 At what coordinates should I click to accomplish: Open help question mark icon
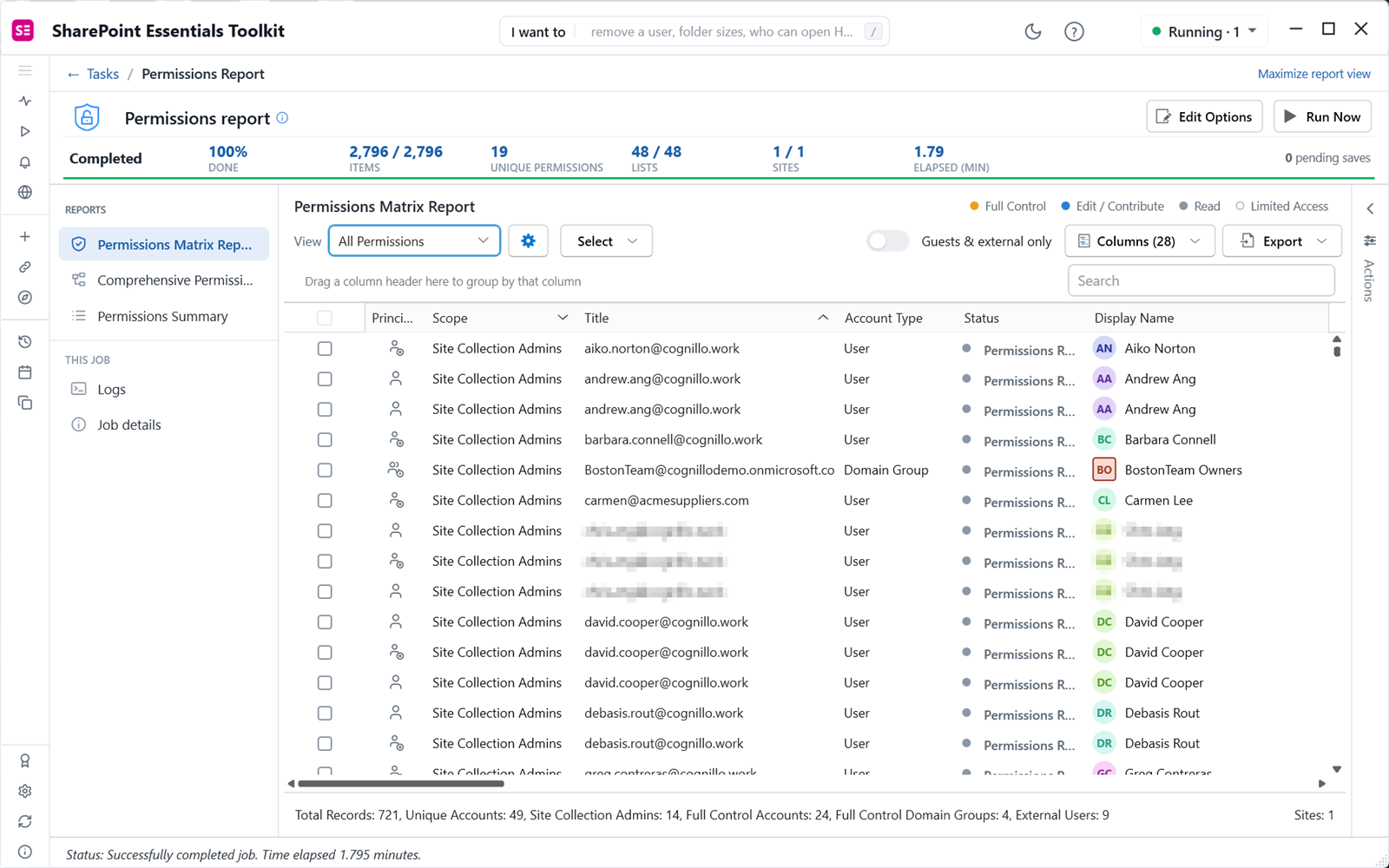click(1074, 32)
